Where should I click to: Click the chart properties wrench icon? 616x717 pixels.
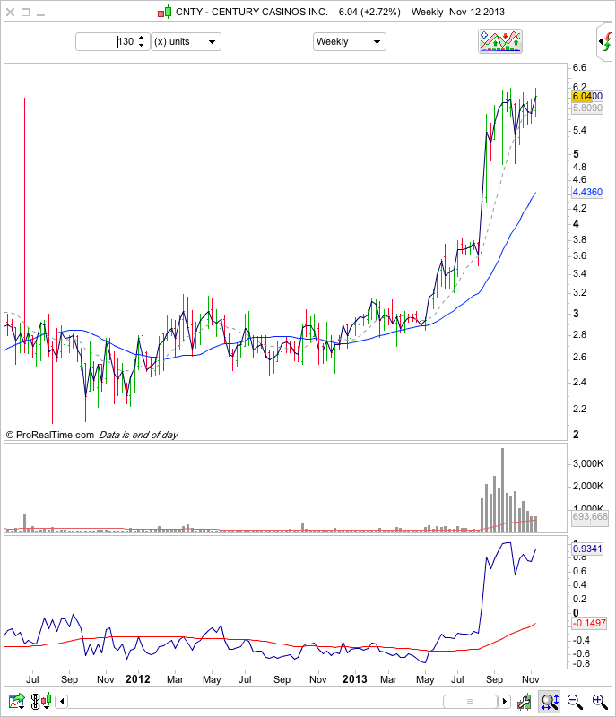point(524,702)
